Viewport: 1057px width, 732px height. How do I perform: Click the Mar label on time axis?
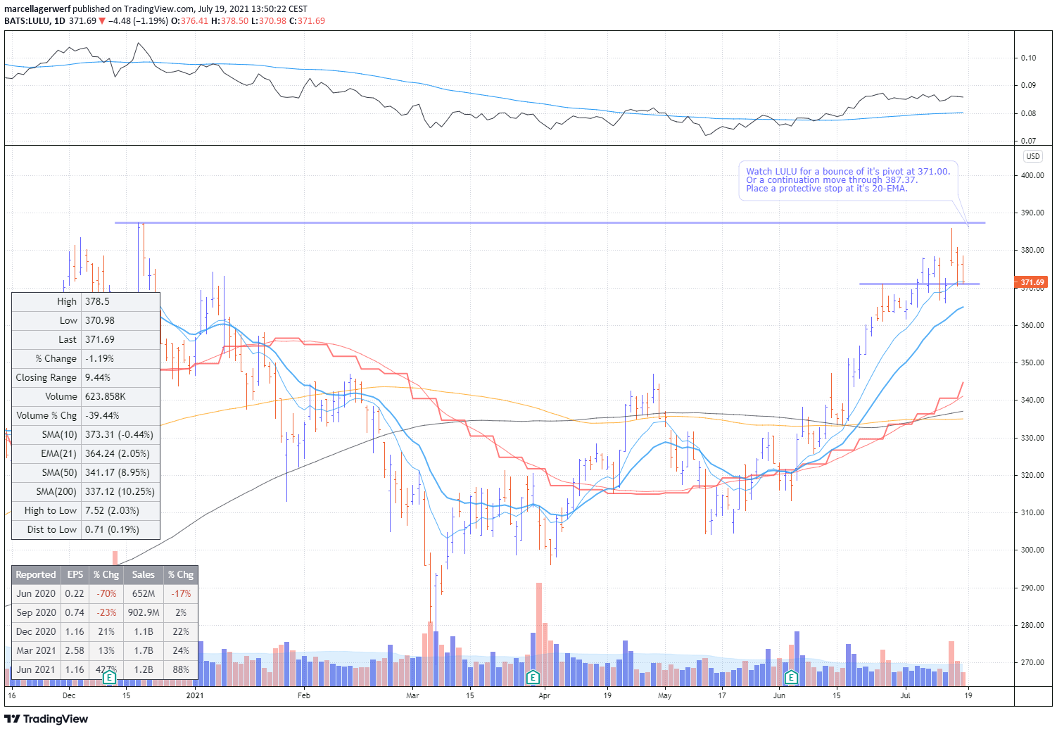412,695
